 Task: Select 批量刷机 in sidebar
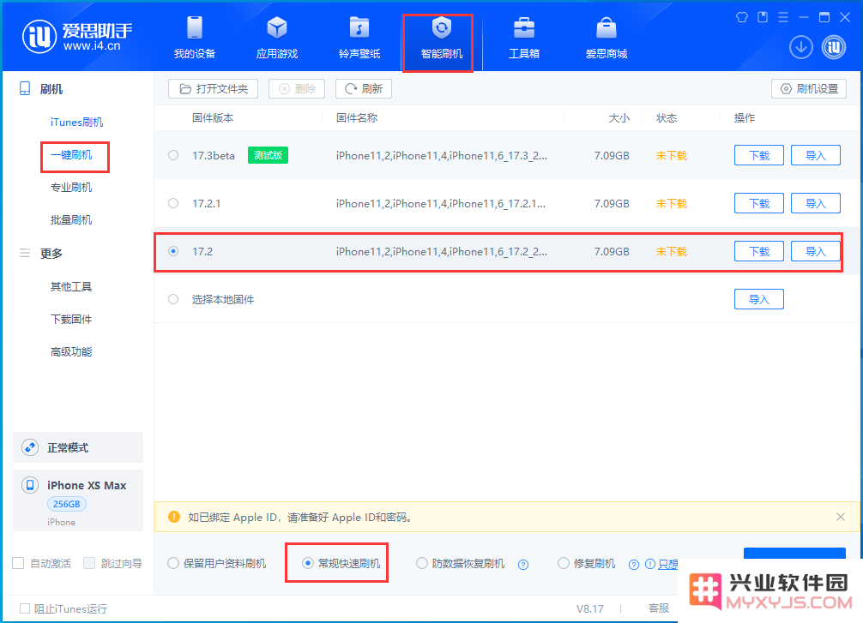click(x=71, y=220)
